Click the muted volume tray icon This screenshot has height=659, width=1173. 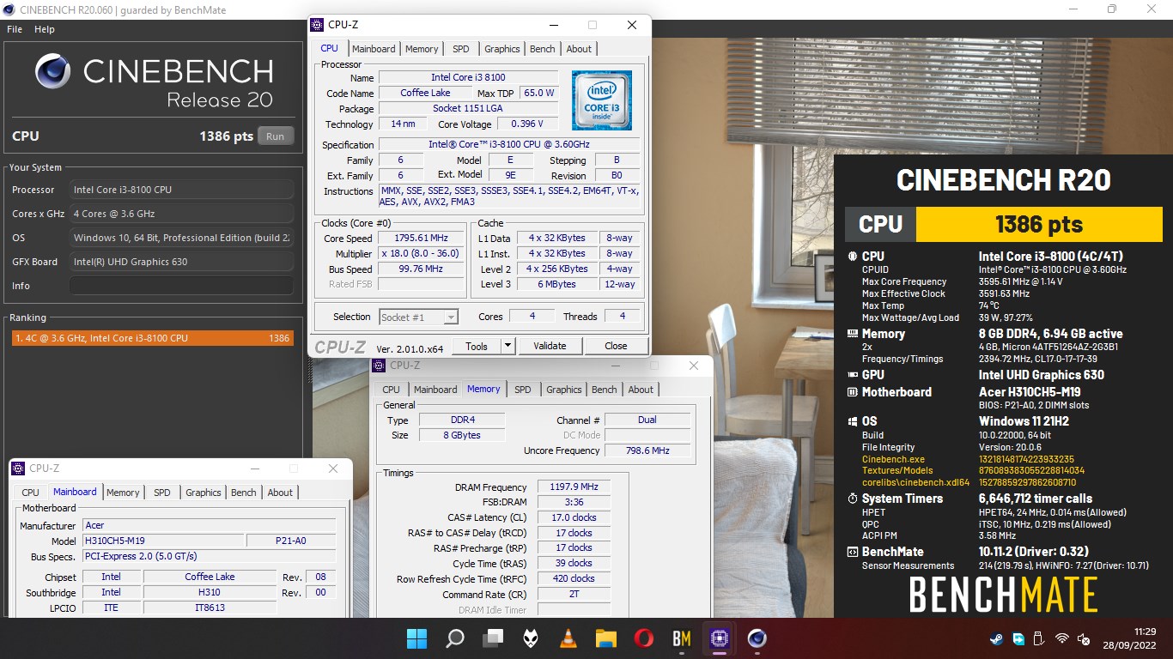(x=1085, y=639)
